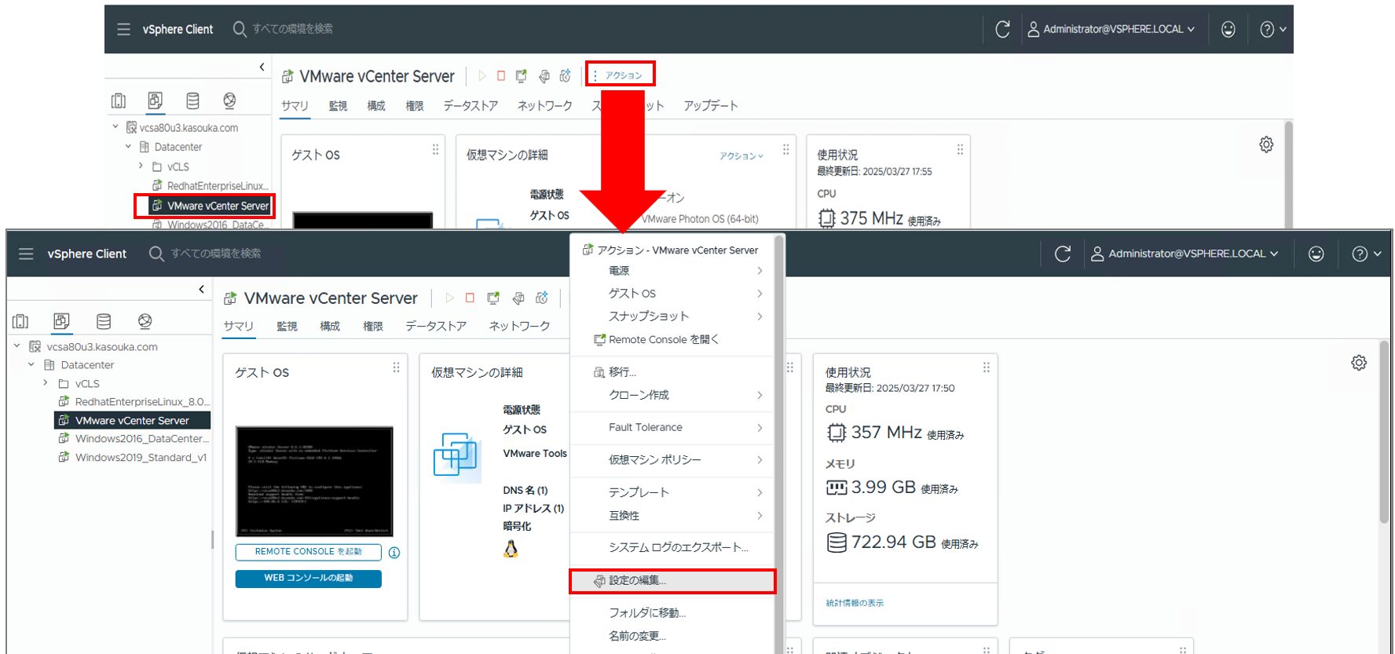The width and height of the screenshot is (1395, 654).
Task: Click info icon beside REMOTE CONSOLE button
Action: (394, 553)
